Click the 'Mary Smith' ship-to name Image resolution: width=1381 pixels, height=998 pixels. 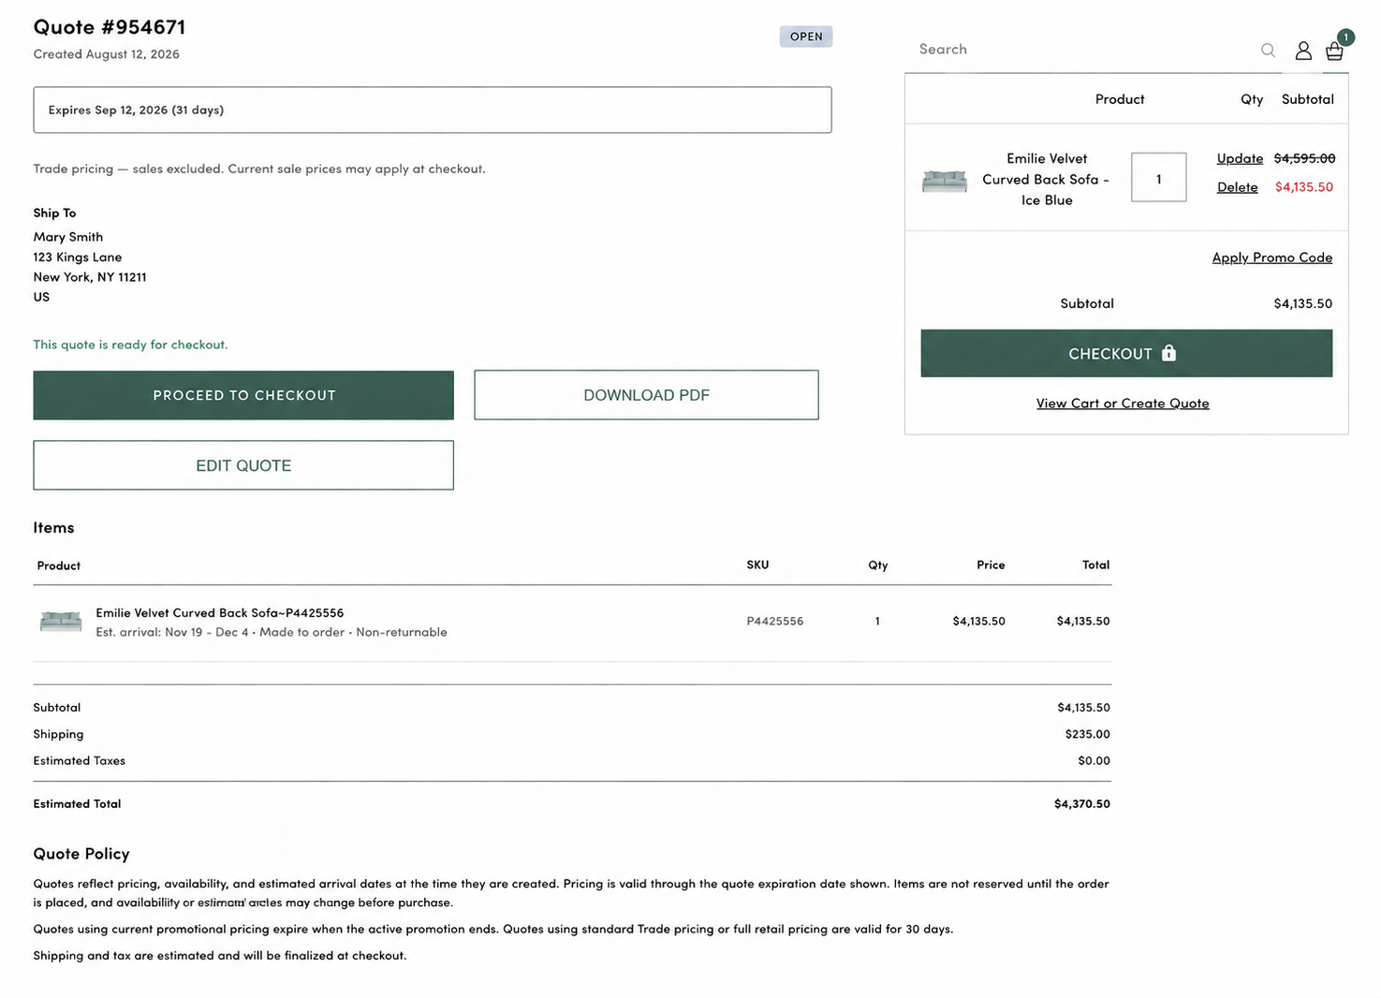[68, 237]
